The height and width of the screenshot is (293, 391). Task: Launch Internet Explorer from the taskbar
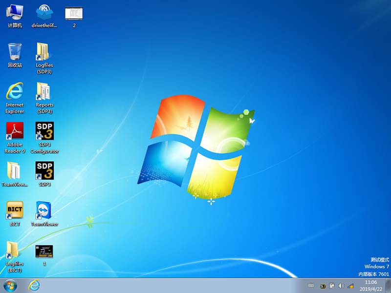[34, 286]
